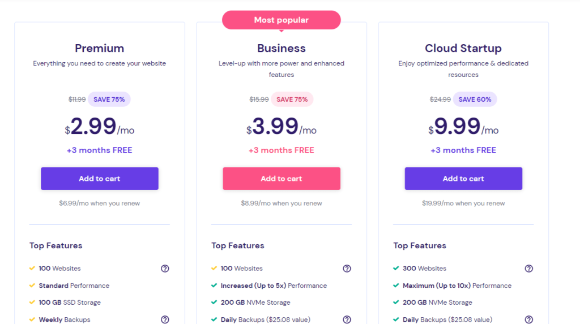This screenshot has height=324, width=580.
Task: Click Business +3 months FREE text
Action: click(x=282, y=150)
